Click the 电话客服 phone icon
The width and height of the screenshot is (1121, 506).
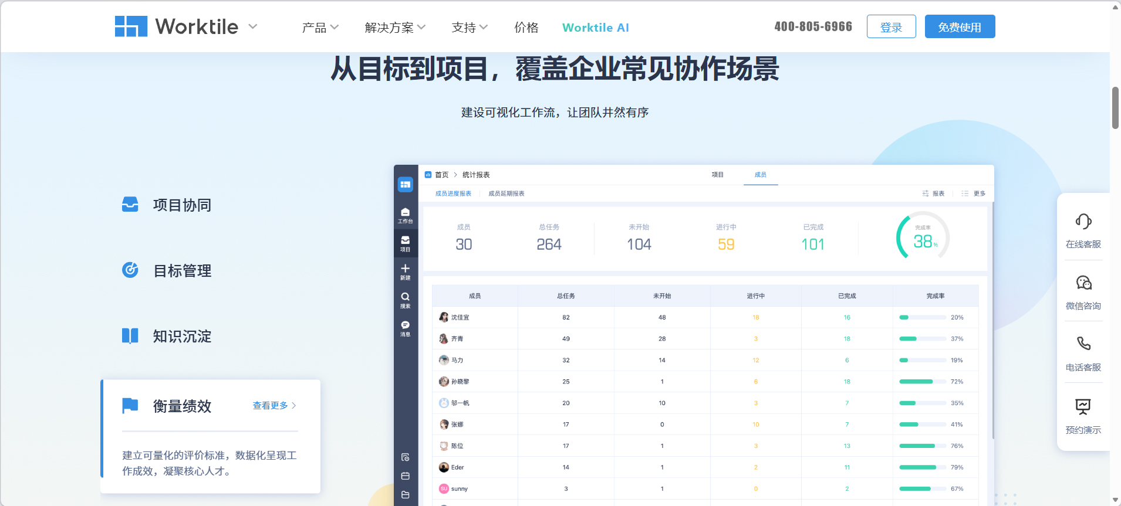(1083, 344)
